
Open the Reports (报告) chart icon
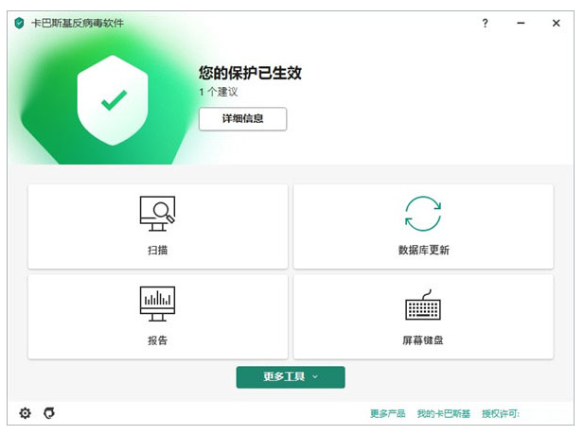(157, 304)
